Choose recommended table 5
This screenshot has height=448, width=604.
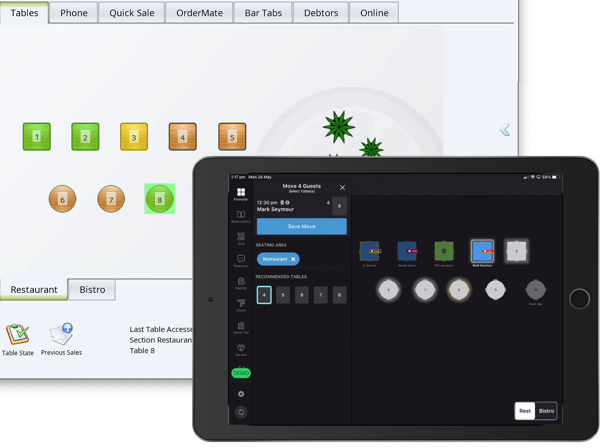(283, 295)
